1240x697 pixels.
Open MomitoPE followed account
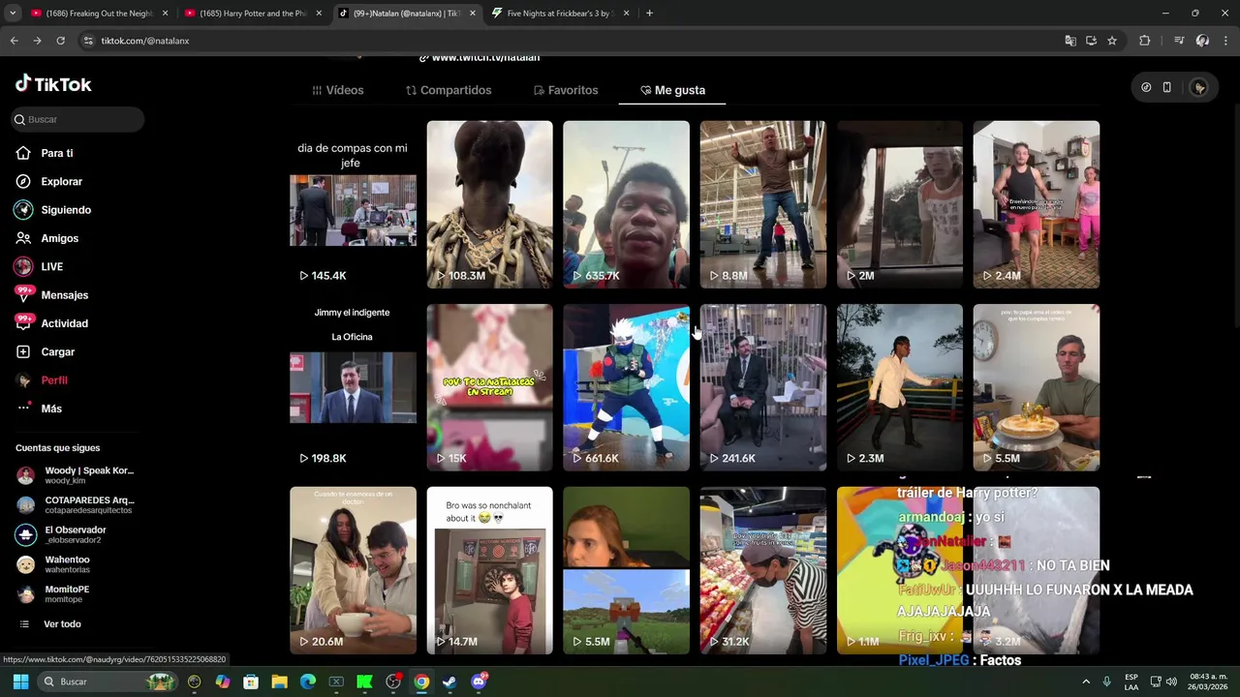click(x=53, y=593)
